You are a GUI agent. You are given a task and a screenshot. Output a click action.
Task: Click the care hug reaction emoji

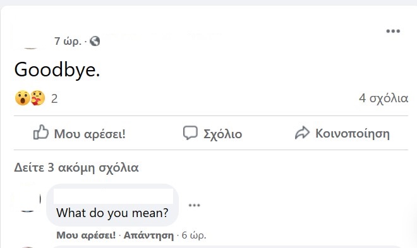38,98
